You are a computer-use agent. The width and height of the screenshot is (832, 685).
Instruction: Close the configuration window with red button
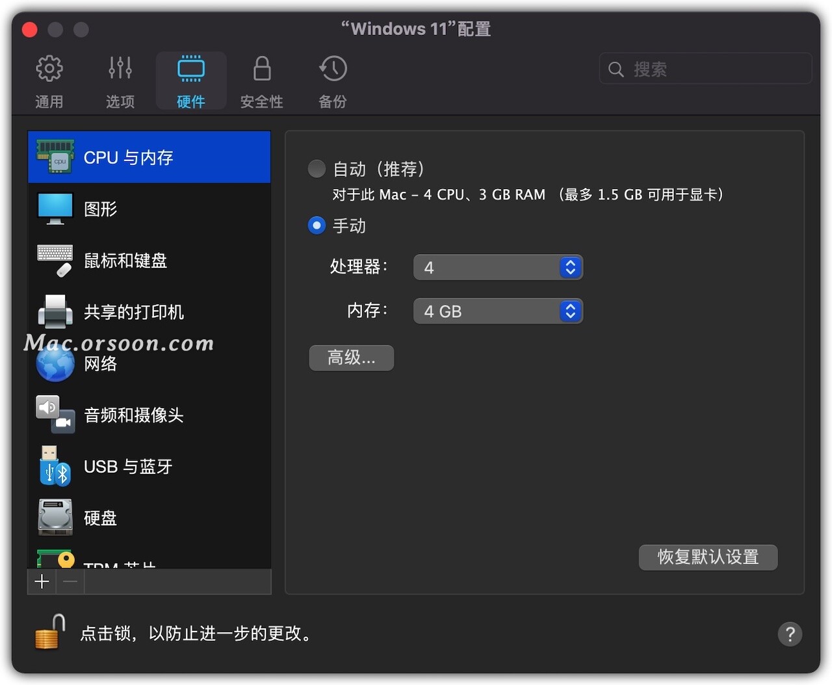point(30,29)
